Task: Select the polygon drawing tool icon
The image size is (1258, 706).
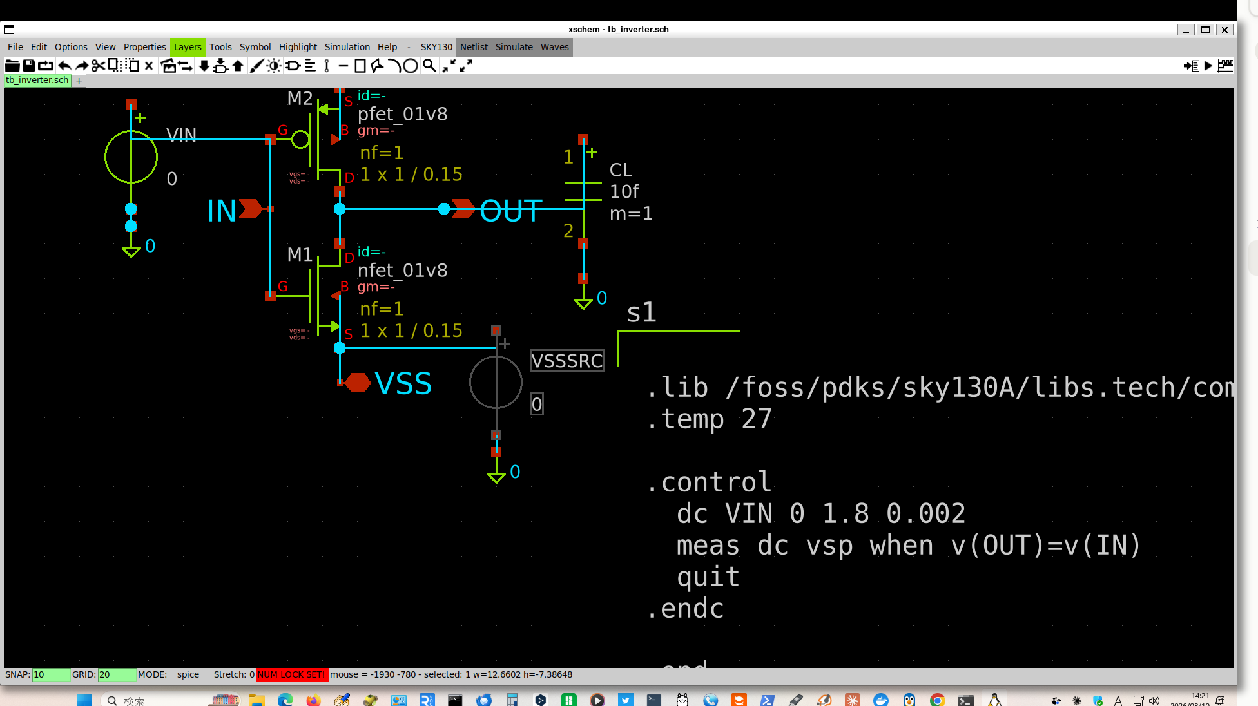Action: tap(377, 66)
